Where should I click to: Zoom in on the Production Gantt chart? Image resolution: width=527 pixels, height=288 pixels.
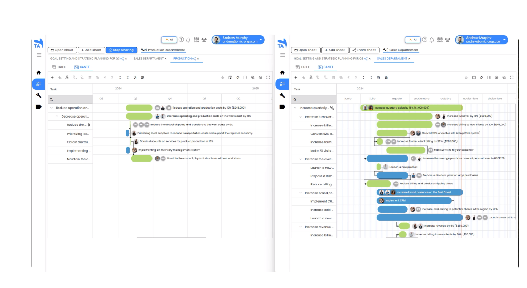[253, 78]
